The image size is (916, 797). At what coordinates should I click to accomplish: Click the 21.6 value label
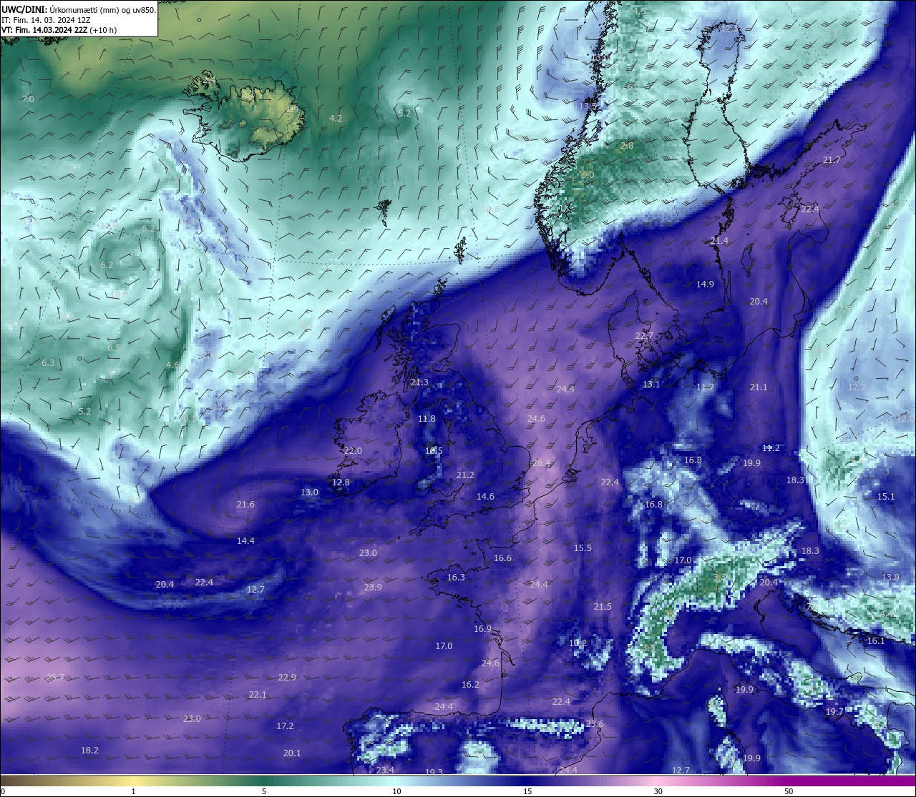(245, 504)
